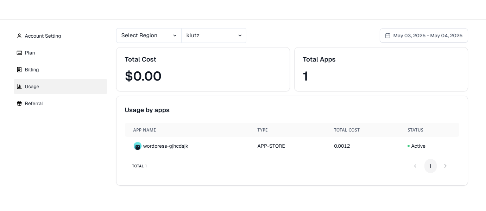Click the TOTAL 1 count label
The width and height of the screenshot is (486, 211).
(139, 166)
